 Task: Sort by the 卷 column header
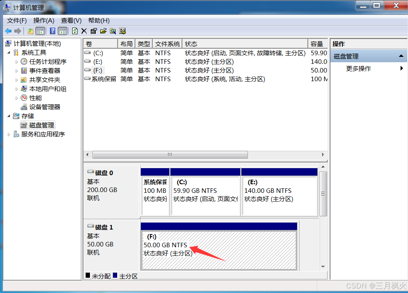point(100,44)
